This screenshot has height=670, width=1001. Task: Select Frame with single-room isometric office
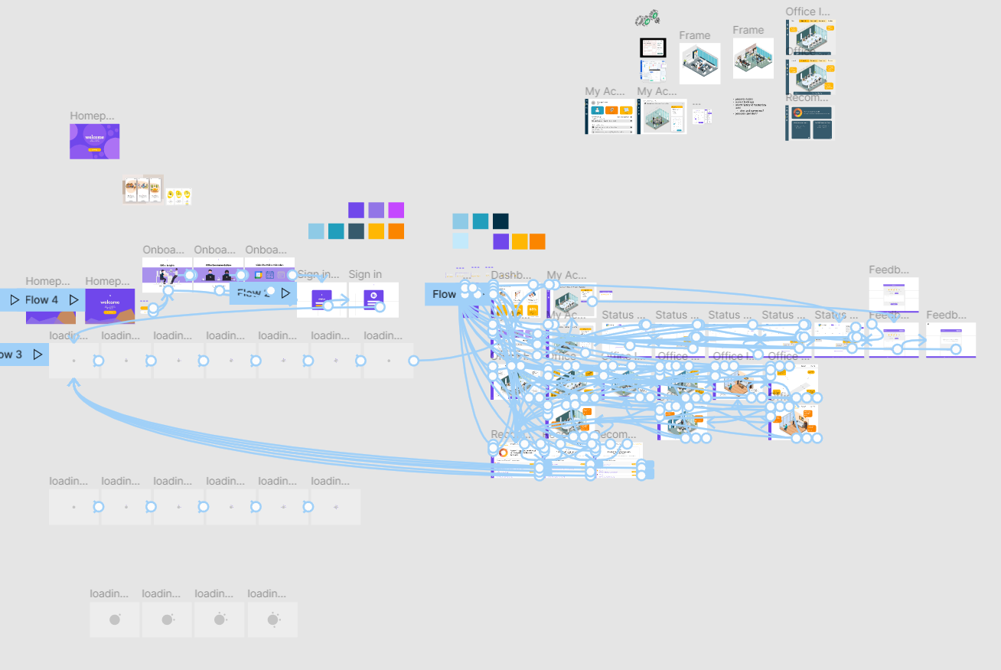[x=700, y=64]
